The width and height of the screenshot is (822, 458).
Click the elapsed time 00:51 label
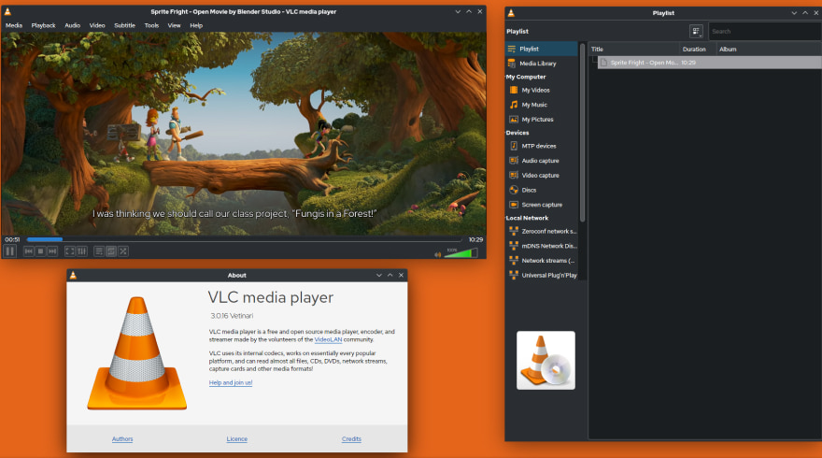point(12,239)
